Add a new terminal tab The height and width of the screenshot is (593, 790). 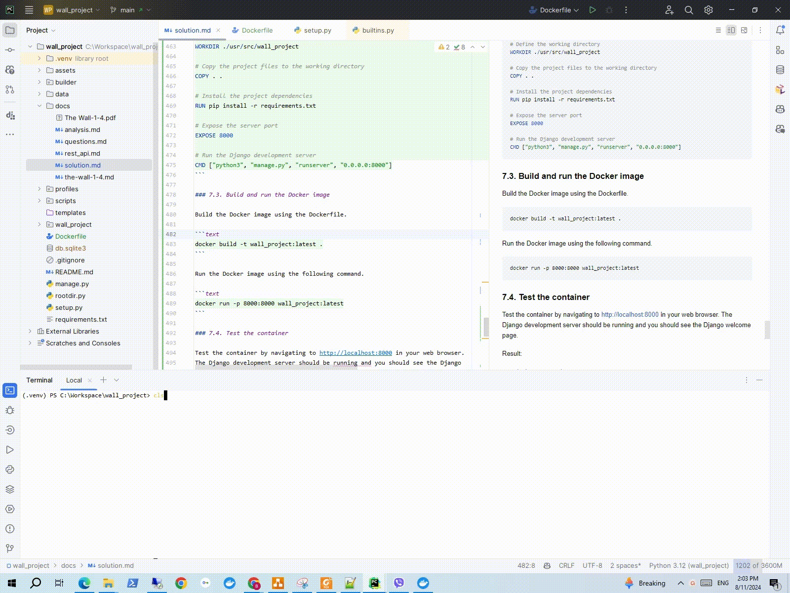103,380
